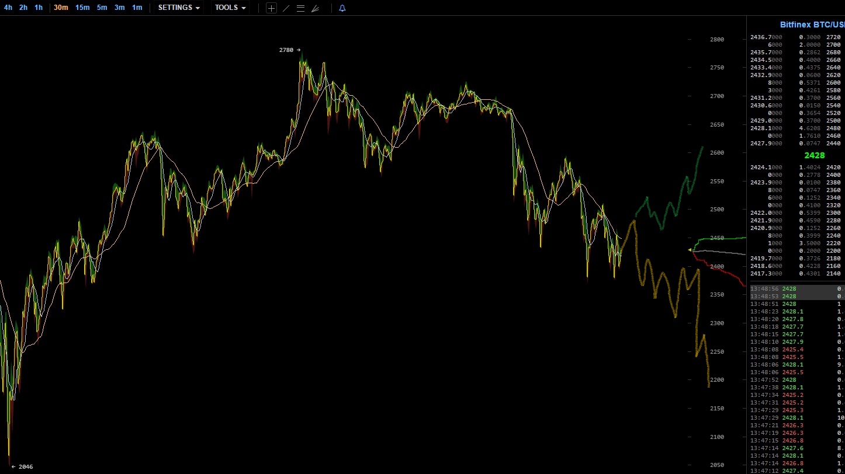The image size is (845, 474).
Task: Click the 2800 price axis label
Action: 716,40
